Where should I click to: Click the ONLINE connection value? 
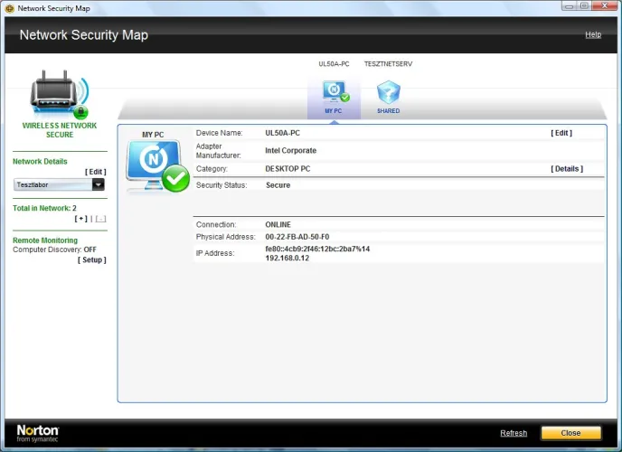278,224
